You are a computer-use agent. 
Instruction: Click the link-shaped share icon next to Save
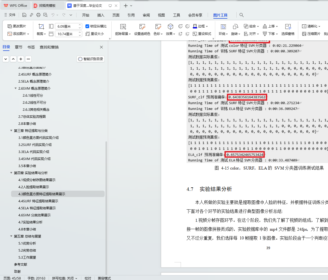pyautogui.click(x=31, y=15)
